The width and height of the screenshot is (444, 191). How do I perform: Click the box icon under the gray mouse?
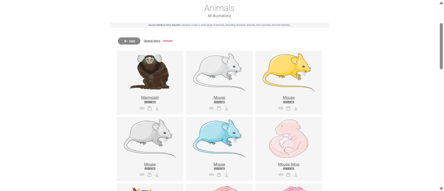[150, 175]
